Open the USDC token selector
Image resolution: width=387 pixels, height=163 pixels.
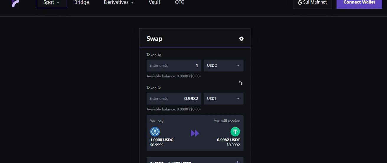[x=223, y=66]
